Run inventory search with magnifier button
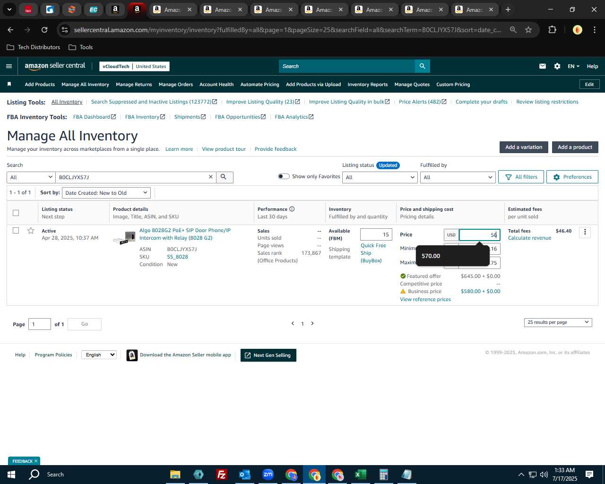 point(224,177)
